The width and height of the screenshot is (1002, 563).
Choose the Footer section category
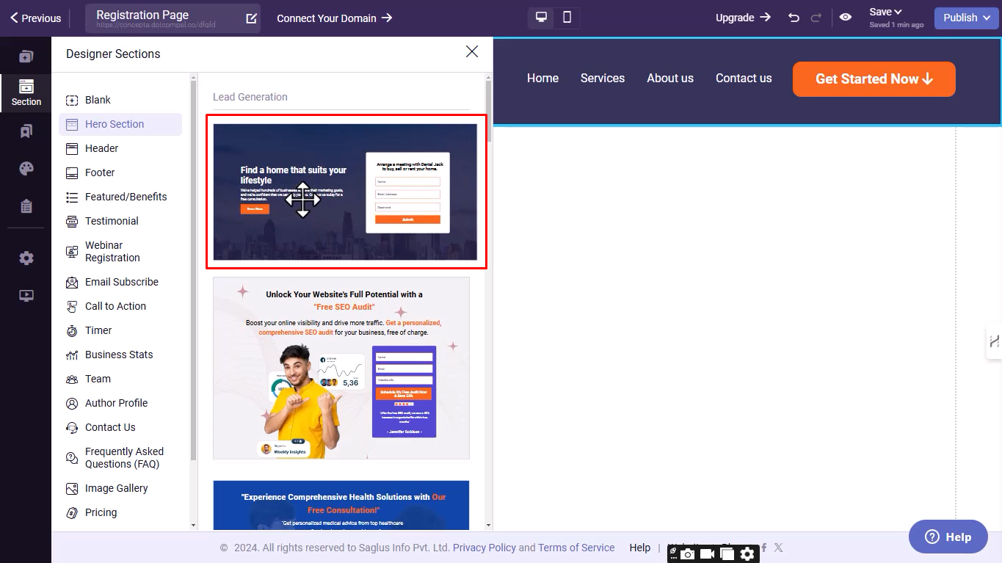120,172
